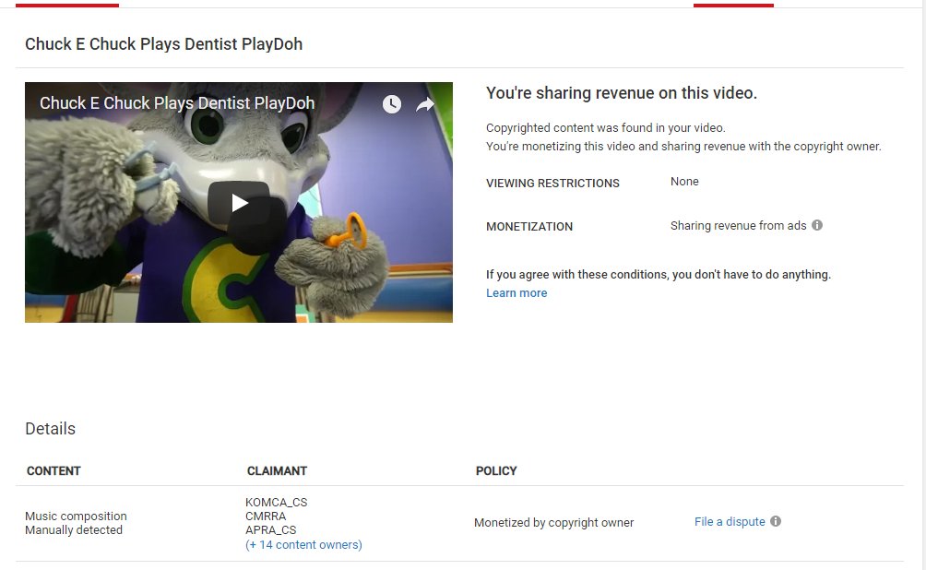Screen dimensions: 926x570
Task: Click the APRA_CS claimant entry
Action: click(x=270, y=529)
